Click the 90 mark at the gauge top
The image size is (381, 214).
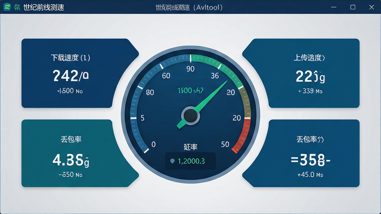click(x=190, y=69)
